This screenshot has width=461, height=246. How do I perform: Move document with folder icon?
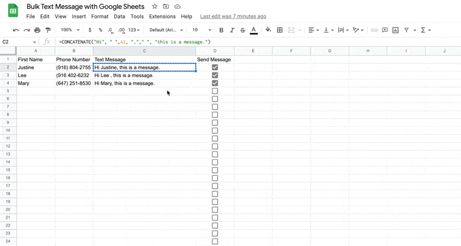point(166,6)
